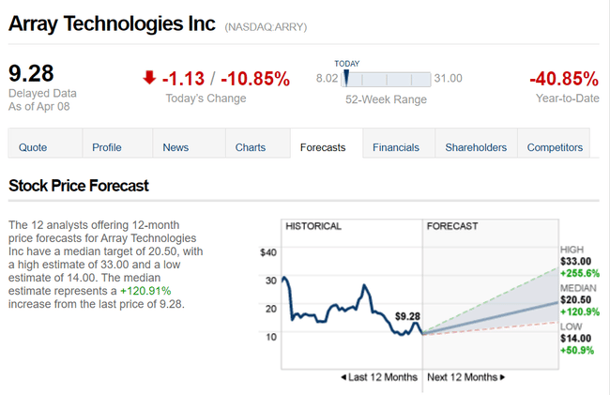Click the +120.91% median increase text

coord(145,292)
